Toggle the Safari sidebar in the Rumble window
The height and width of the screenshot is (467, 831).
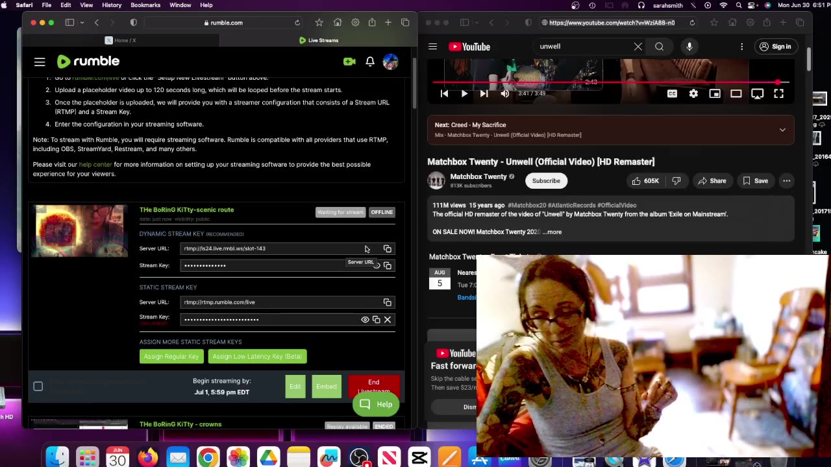pos(69,23)
